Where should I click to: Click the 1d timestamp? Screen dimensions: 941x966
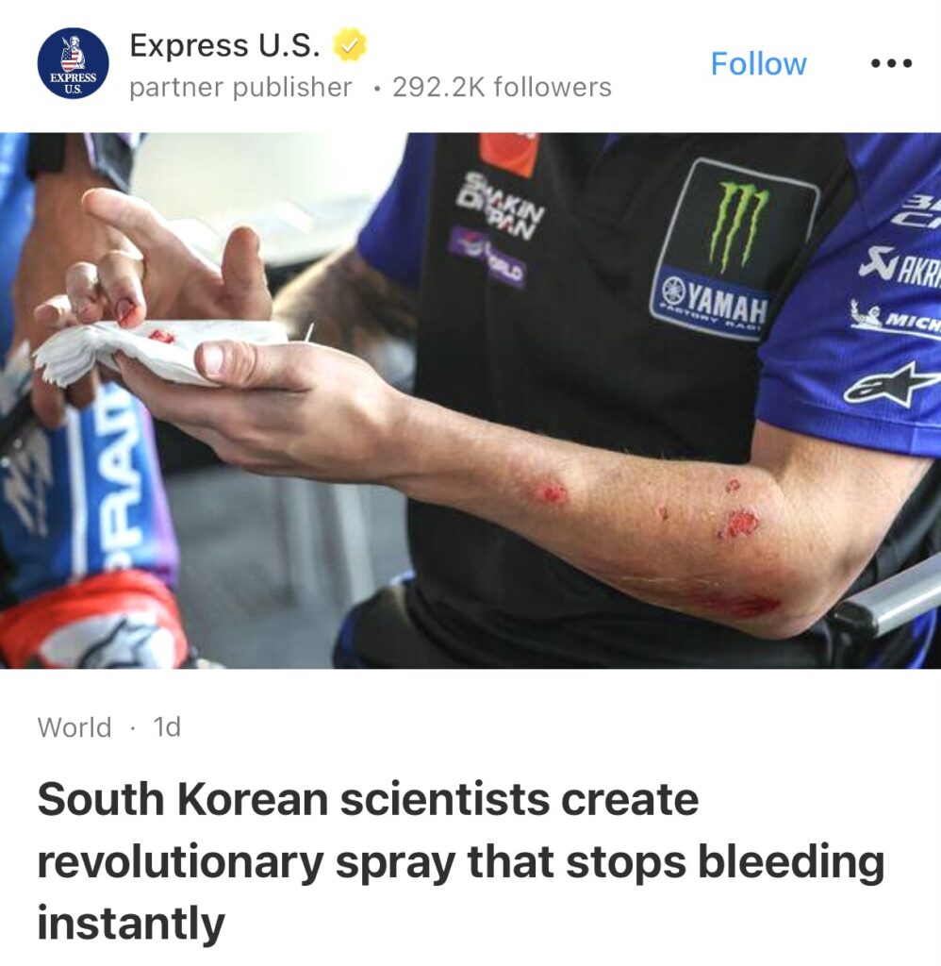coord(167,727)
